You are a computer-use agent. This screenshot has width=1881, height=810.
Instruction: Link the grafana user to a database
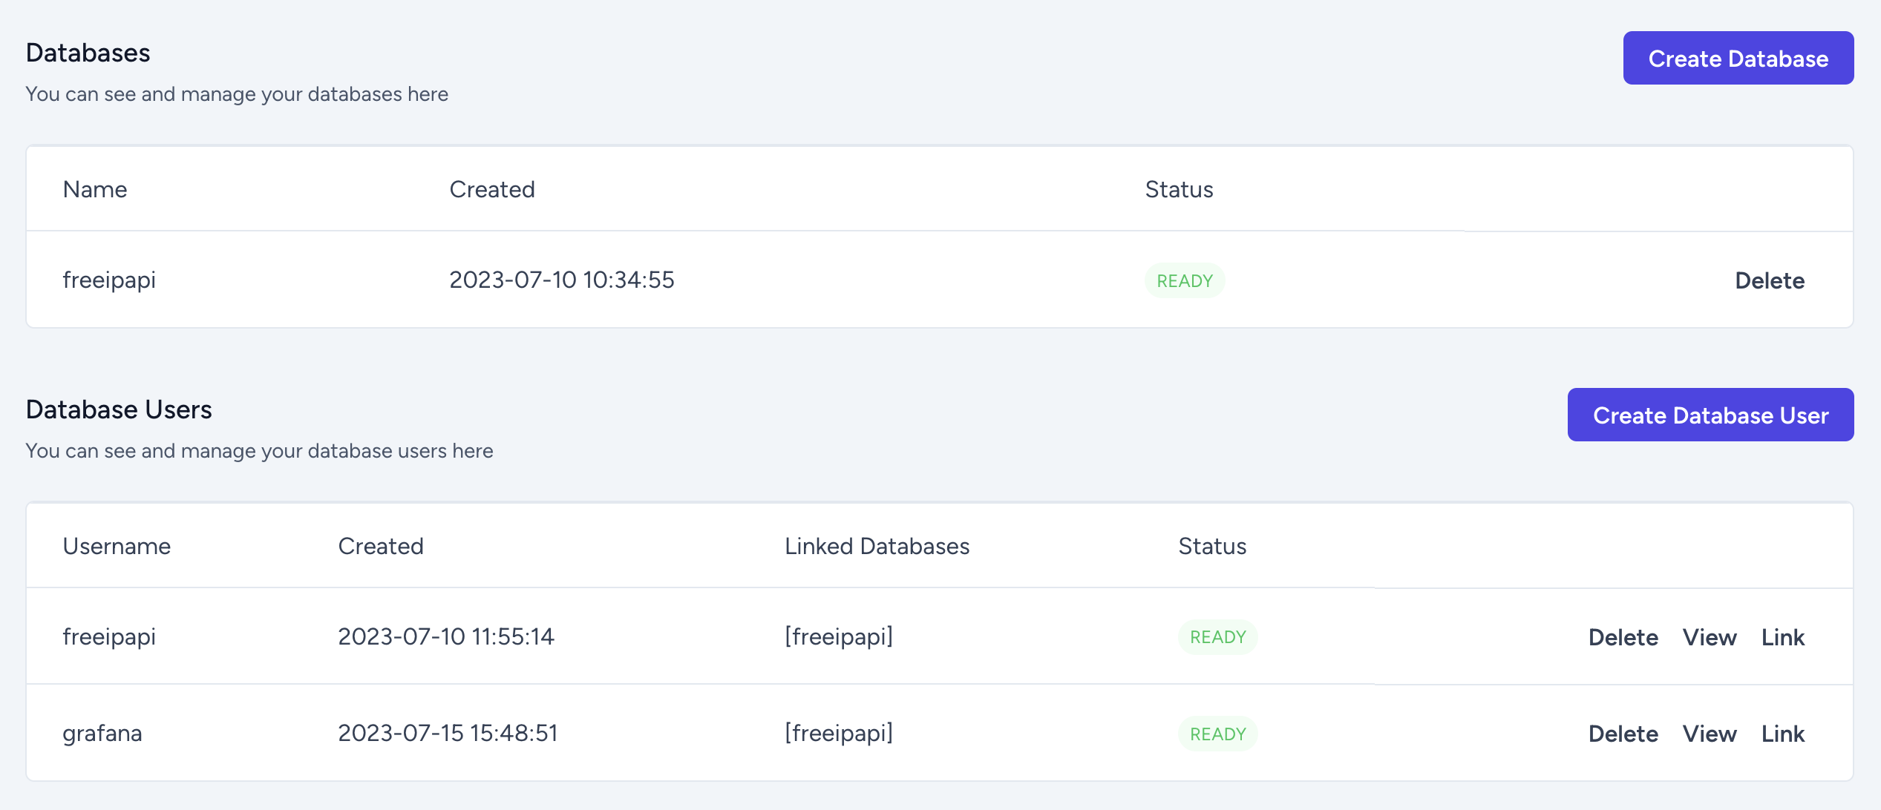coord(1783,734)
